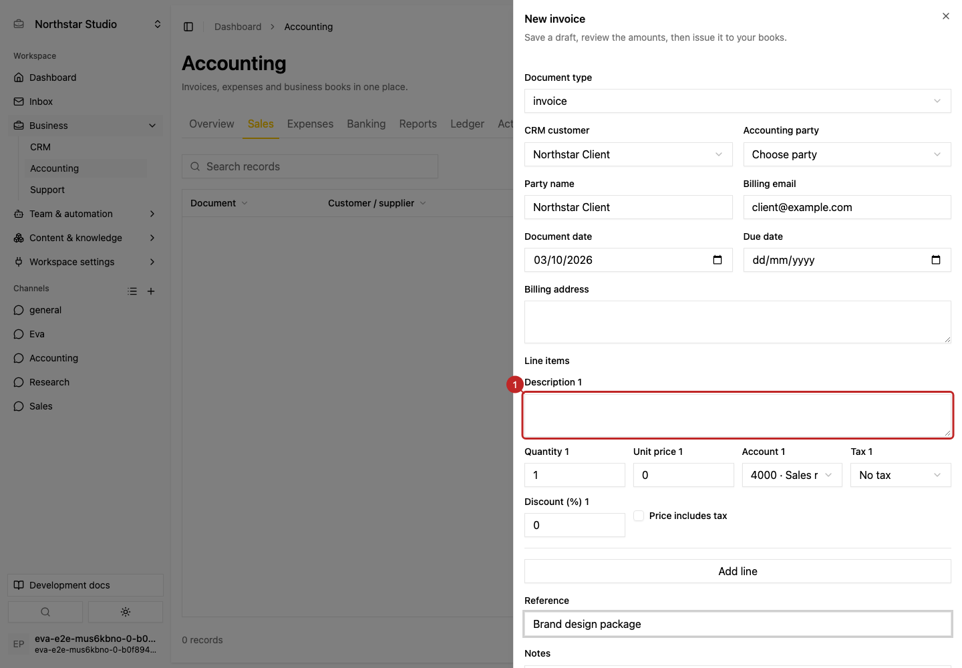Switch to the Ledger tab
Screen dimensions: 962x668
[467, 124]
